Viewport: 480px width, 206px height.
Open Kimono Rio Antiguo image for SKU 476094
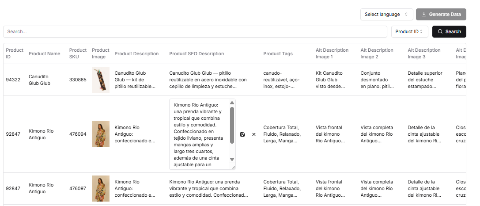[x=100, y=134]
